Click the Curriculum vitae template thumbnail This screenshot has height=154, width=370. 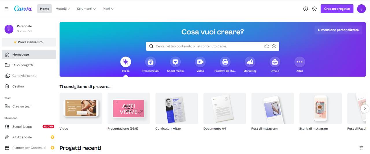[x=177, y=109]
